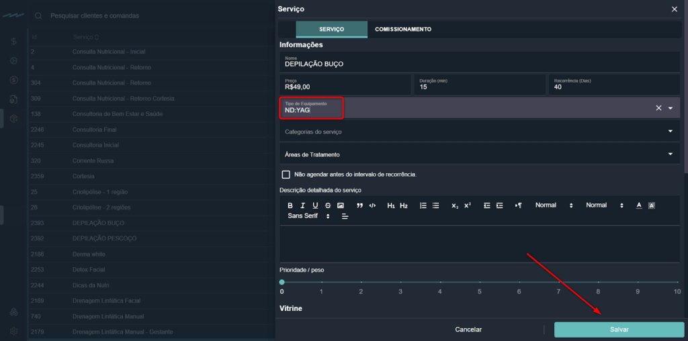Select the Serviço tab
Image resolution: width=688 pixels, height=341 pixels.
(x=331, y=30)
